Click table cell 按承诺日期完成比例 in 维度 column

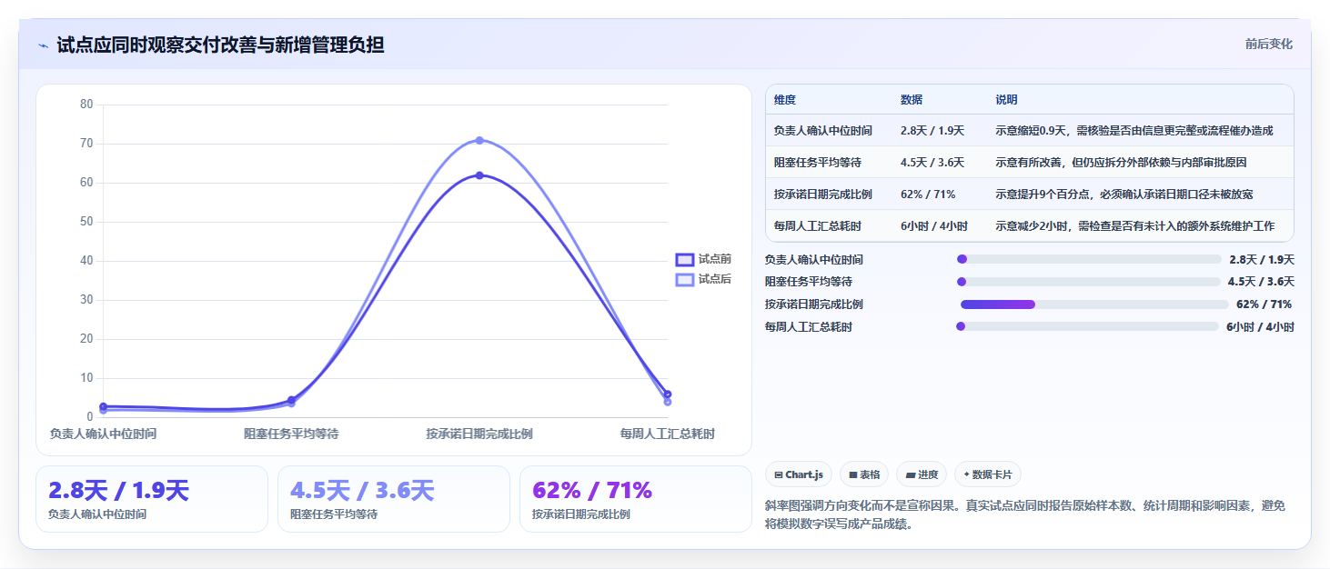[x=823, y=195]
